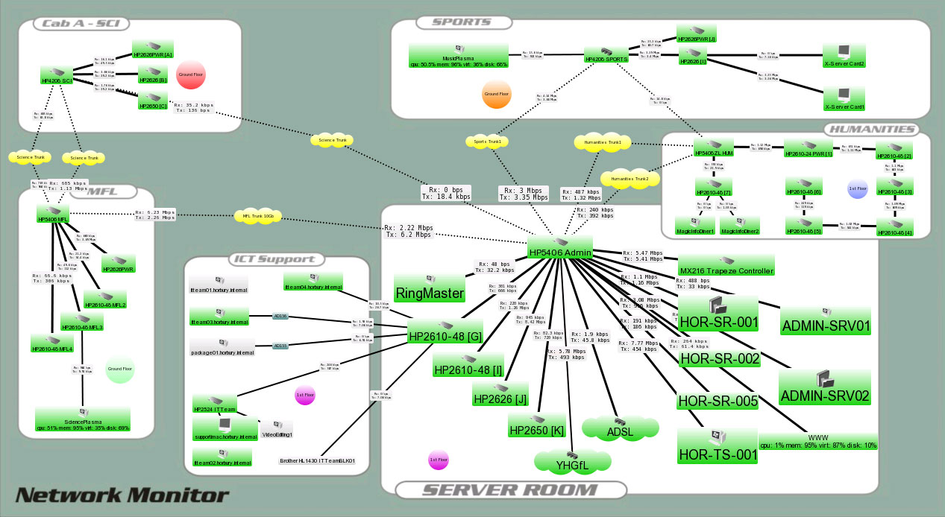This screenshot has height=517, width=945.
Task: Select the HOR-SR-001 server node
Action: [718, 313]
